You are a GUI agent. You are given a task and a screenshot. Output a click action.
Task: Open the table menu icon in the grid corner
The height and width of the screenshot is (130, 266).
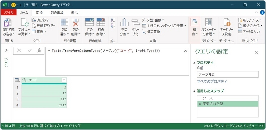tap(17, 80)
